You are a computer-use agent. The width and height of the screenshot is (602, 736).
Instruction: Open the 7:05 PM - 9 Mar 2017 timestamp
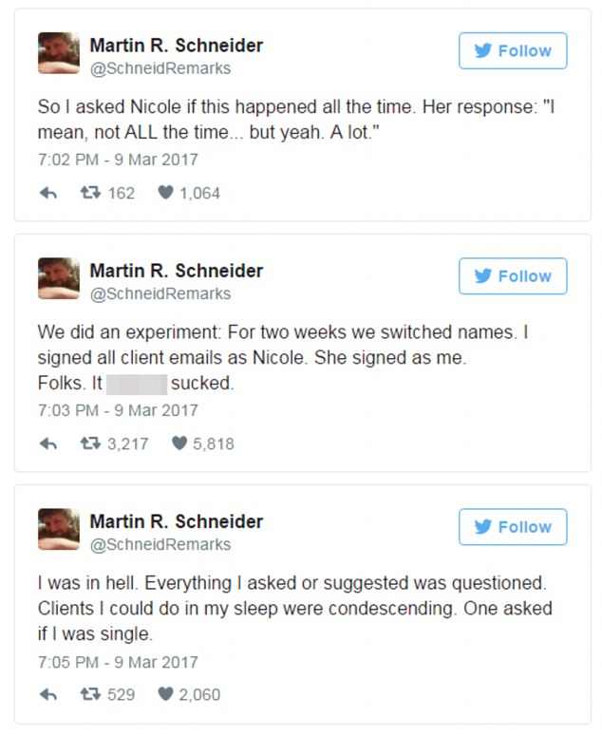click(x=118, y=661)
